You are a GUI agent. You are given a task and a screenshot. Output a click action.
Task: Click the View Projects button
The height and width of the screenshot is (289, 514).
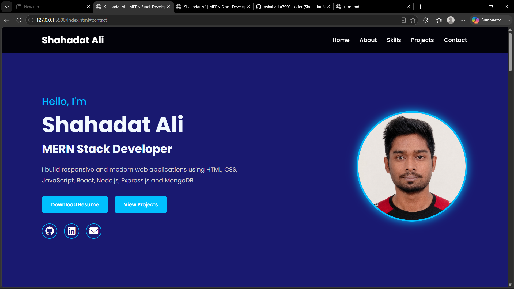coord(141,205)
